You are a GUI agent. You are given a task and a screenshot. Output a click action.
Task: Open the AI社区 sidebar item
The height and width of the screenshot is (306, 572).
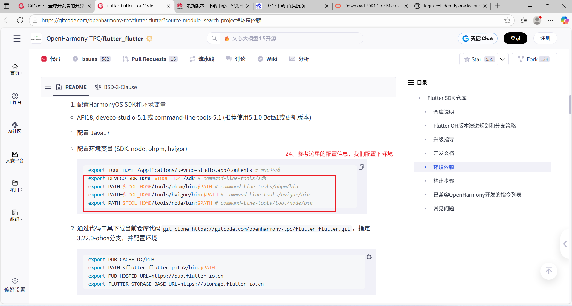(15, 128)
